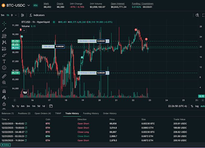Set chart range to 1m

(33, 106)
